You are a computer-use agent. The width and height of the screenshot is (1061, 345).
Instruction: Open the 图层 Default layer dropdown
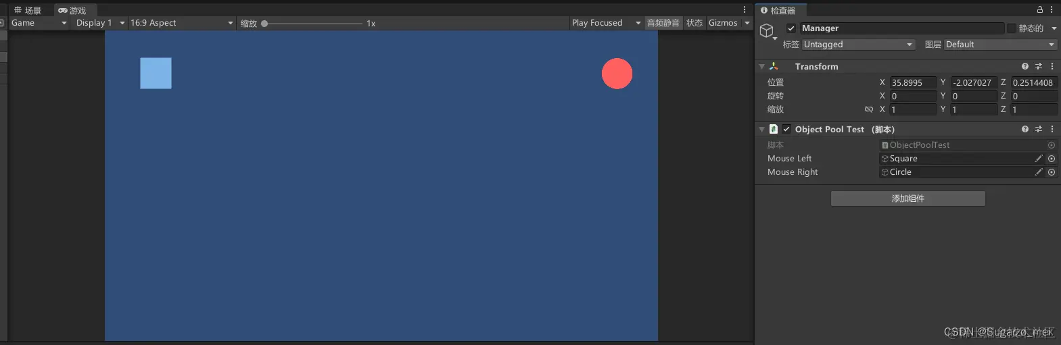(1000, 45)
